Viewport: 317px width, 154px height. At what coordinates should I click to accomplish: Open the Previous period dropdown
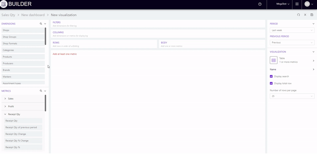point(292,43)
